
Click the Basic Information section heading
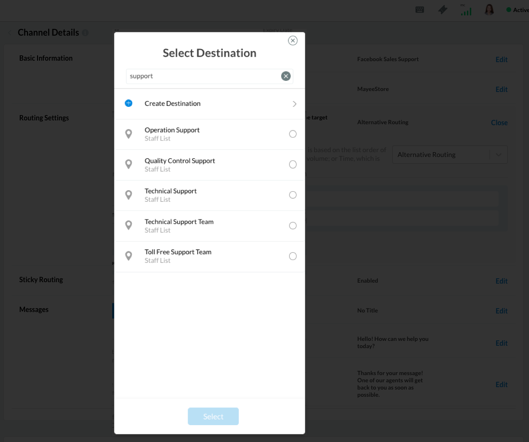click(46, 58)
